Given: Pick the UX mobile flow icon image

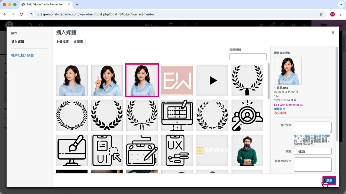Looking at the screenshot, I should [177, 150].
